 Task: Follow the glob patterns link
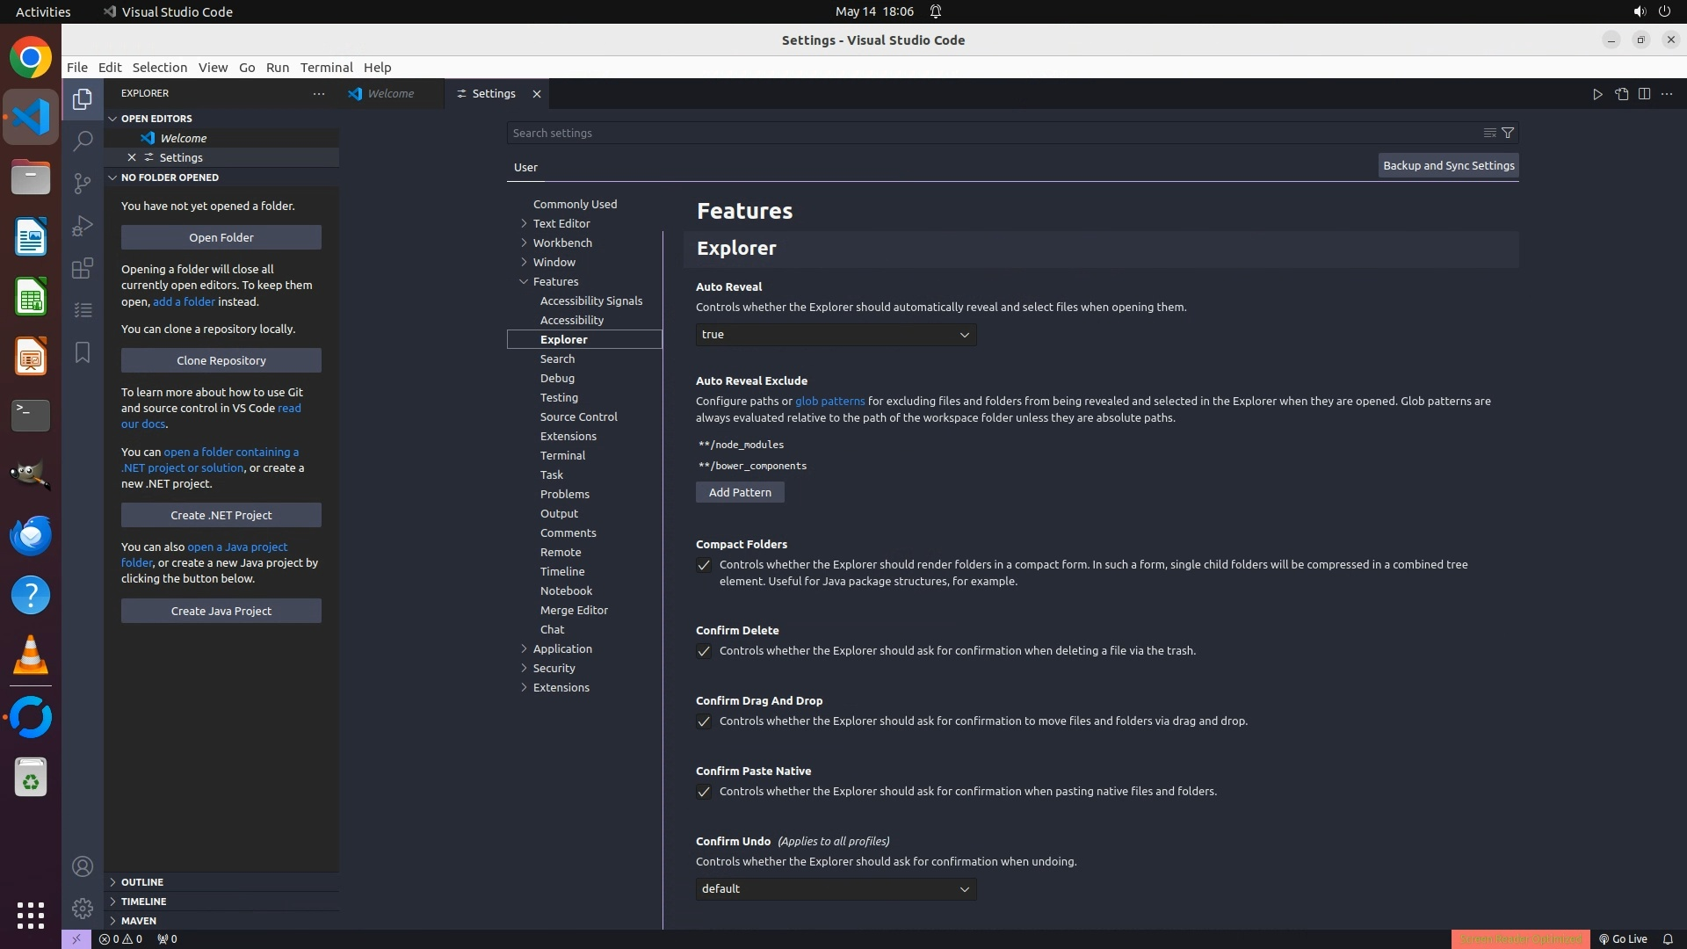pyautogui.click(x=829, y=401)
